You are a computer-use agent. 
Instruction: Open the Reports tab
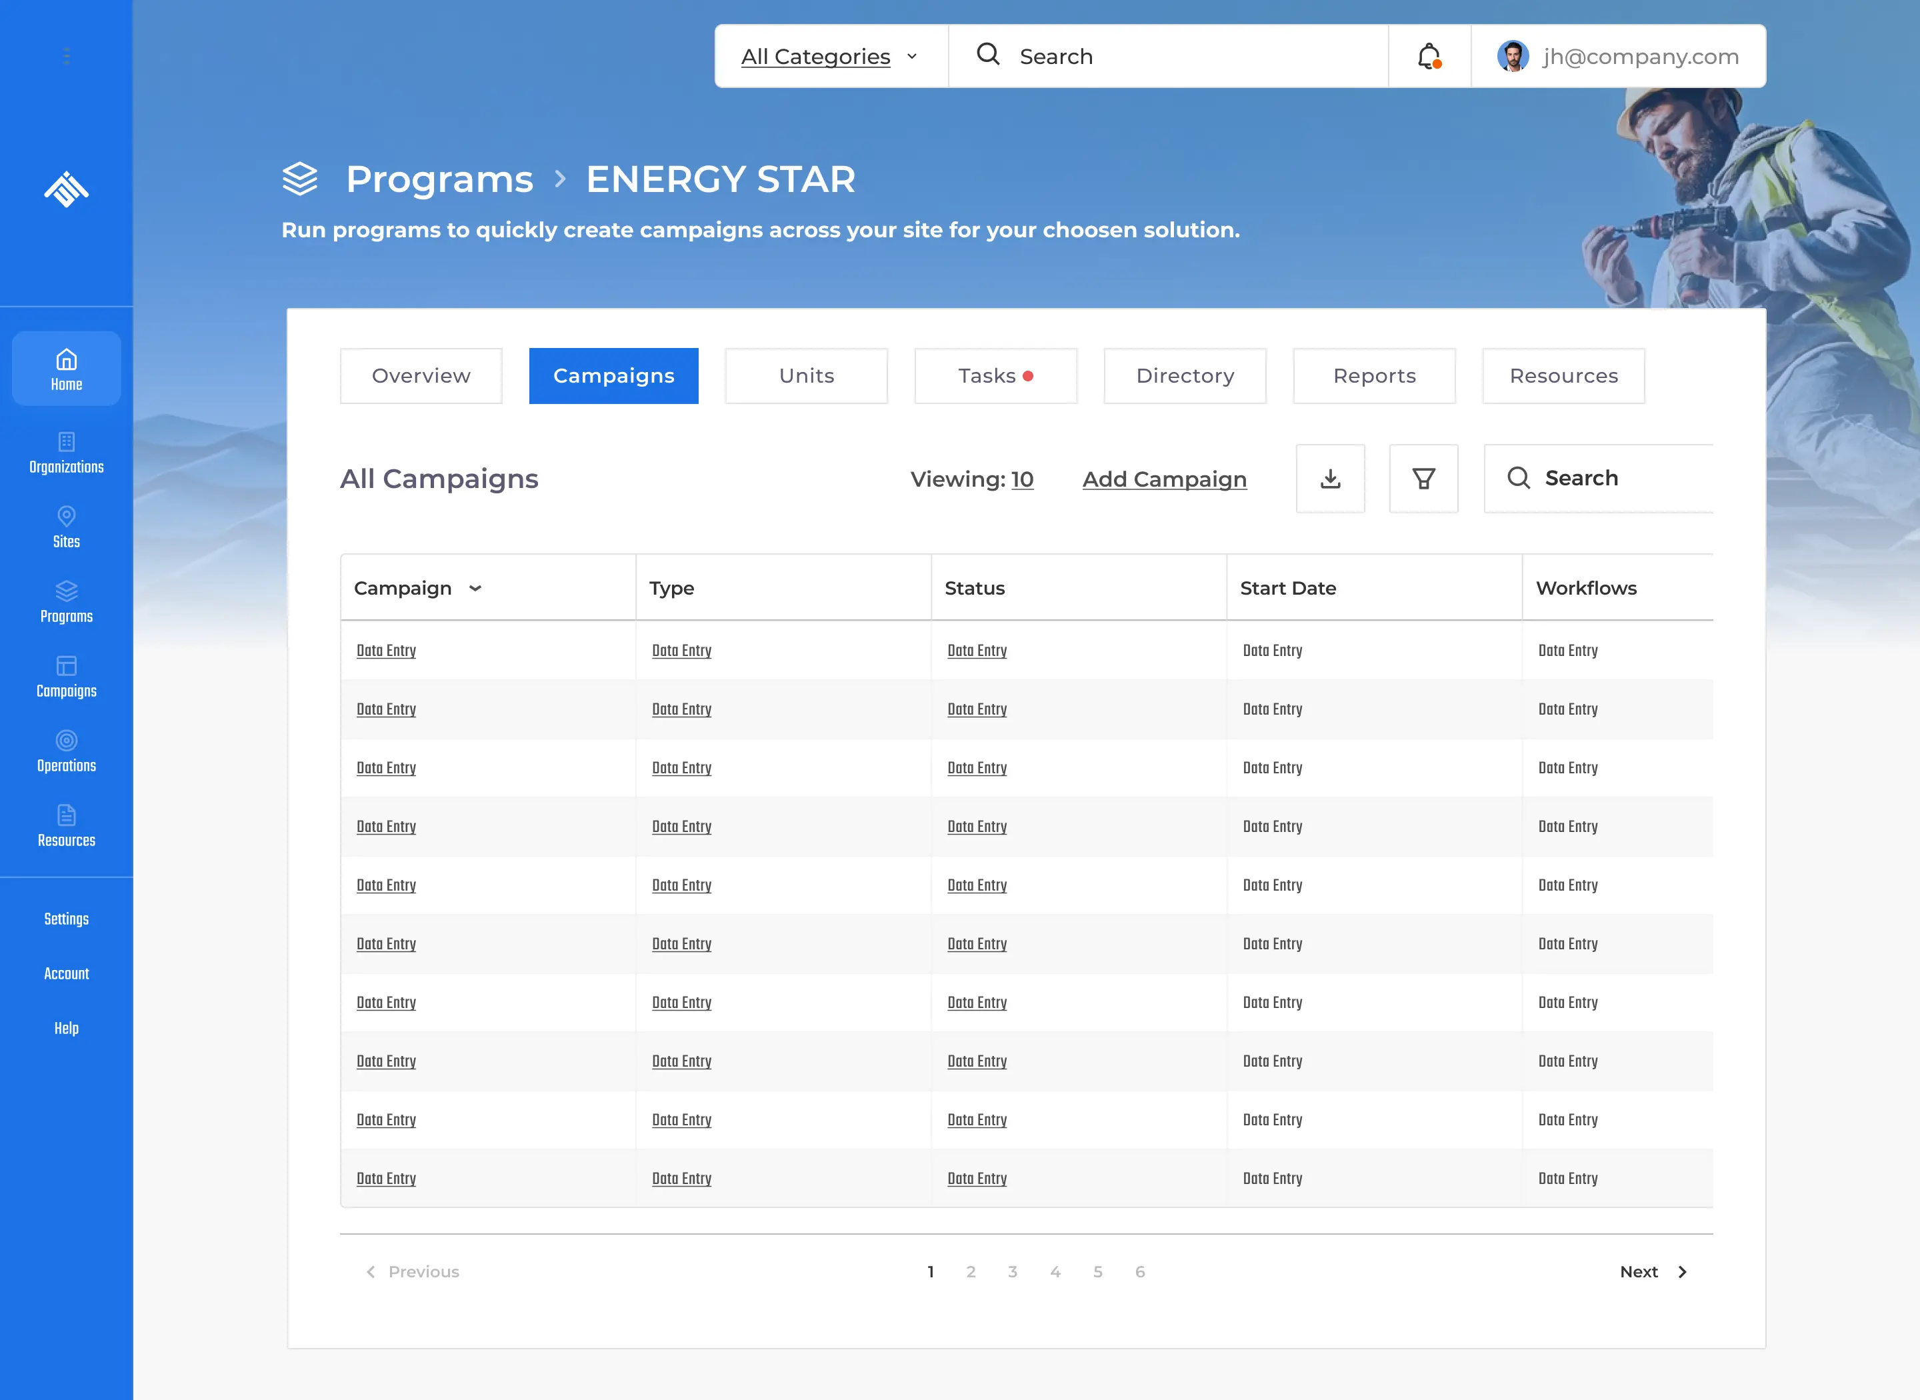coord(1375,376)
